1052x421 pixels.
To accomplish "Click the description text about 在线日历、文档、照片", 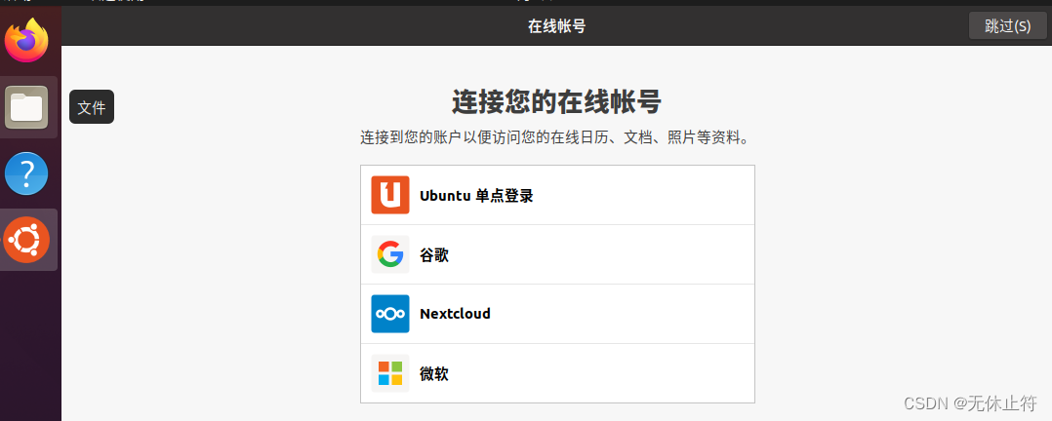I will 554,138.
